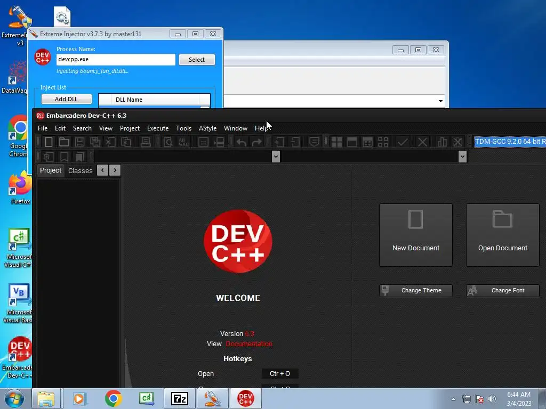Click the Run window icon

click(x=352, y=142)
